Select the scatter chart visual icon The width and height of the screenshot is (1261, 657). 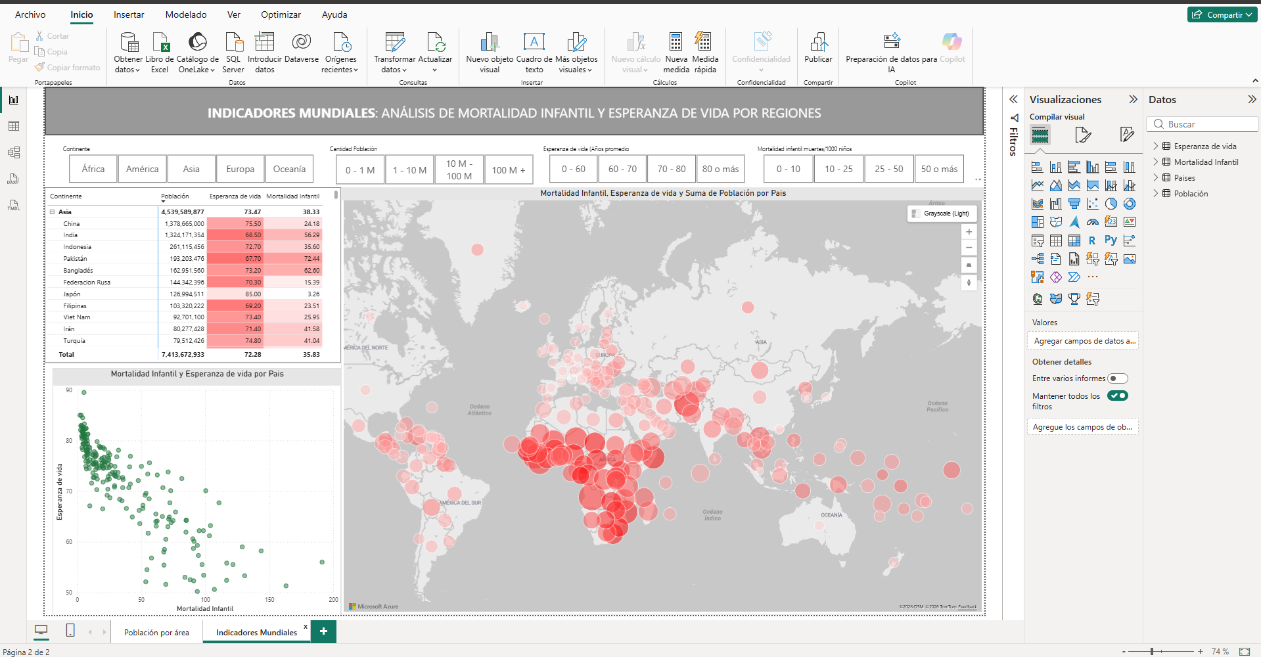pyautogui.click(x=1092, y=204)
